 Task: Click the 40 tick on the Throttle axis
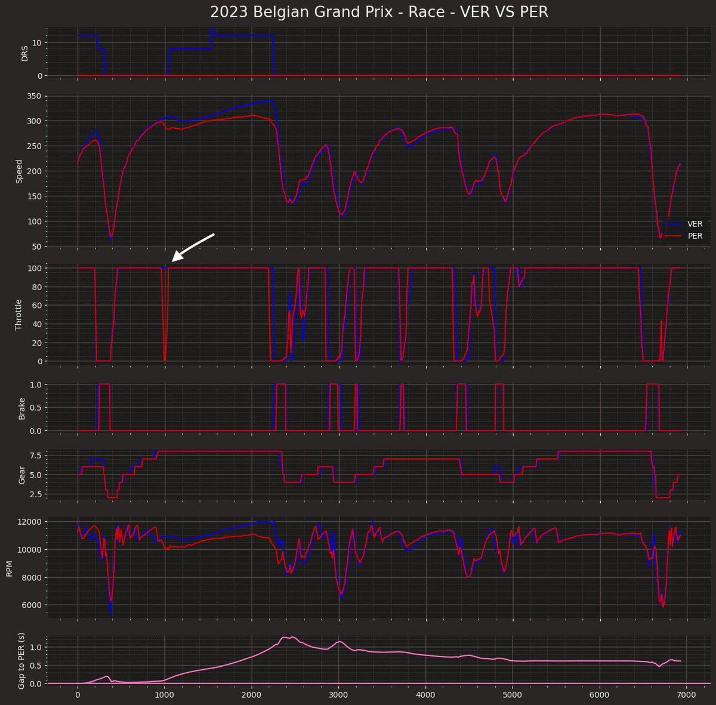click(x=36, y=324)
